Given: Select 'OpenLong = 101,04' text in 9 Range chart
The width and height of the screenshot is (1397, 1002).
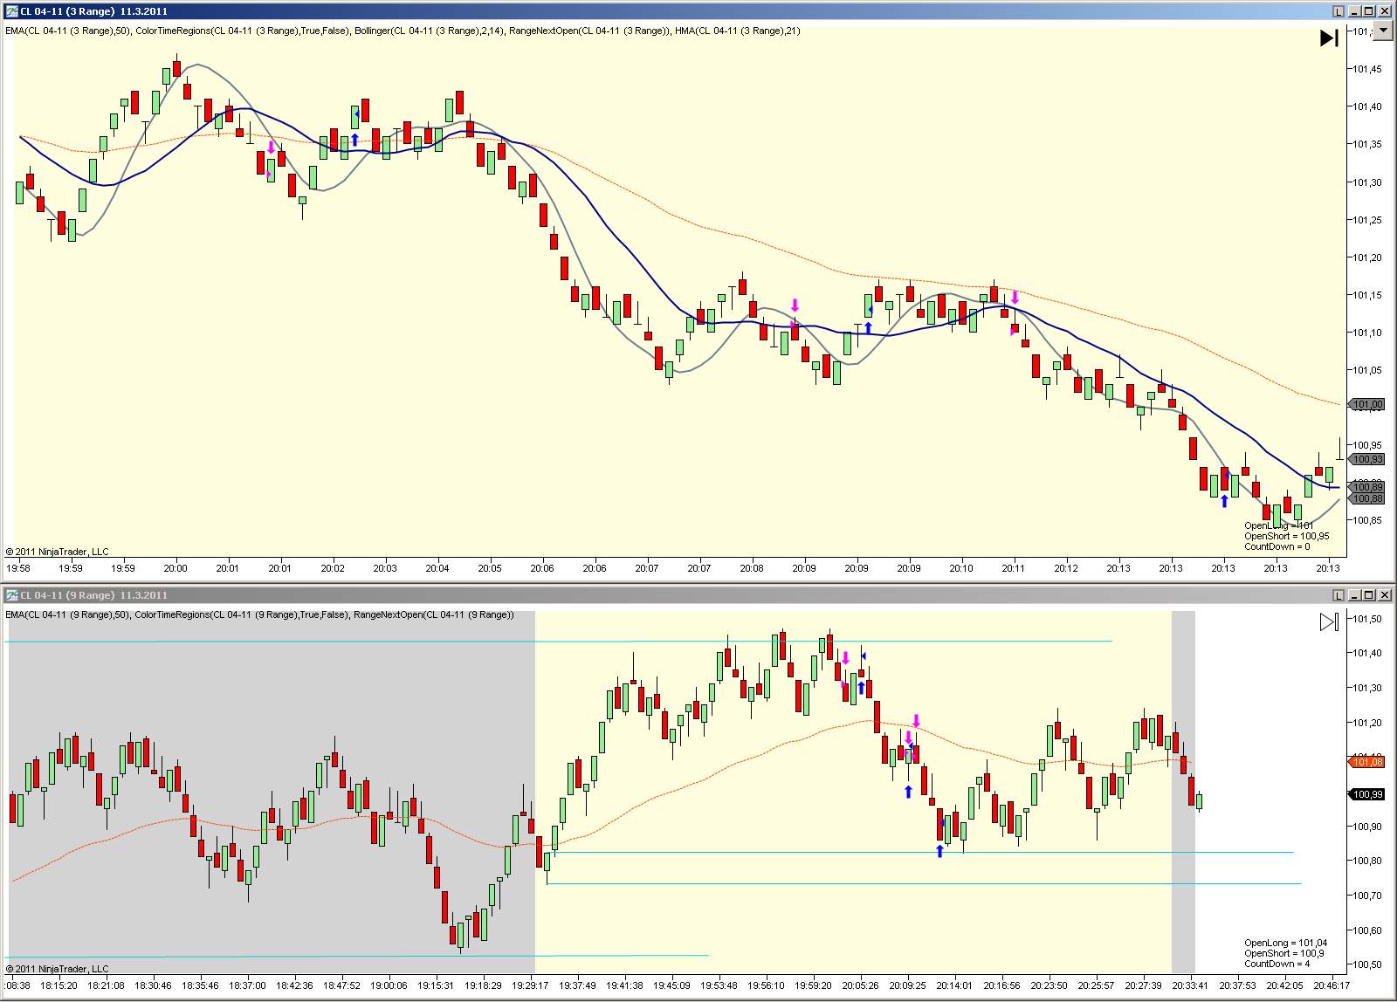Looking at the screenshot, I should 1285,943.
